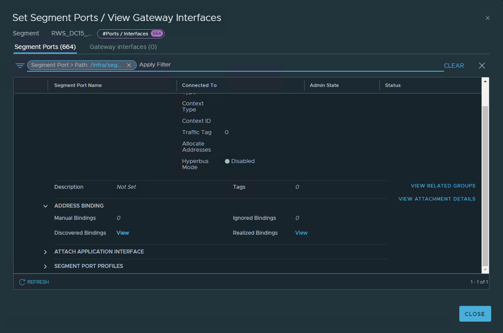Screen dimensions: 503x333
Task: View the Realized Bindings
Action: pyautogui.click(x=301, y=233)
